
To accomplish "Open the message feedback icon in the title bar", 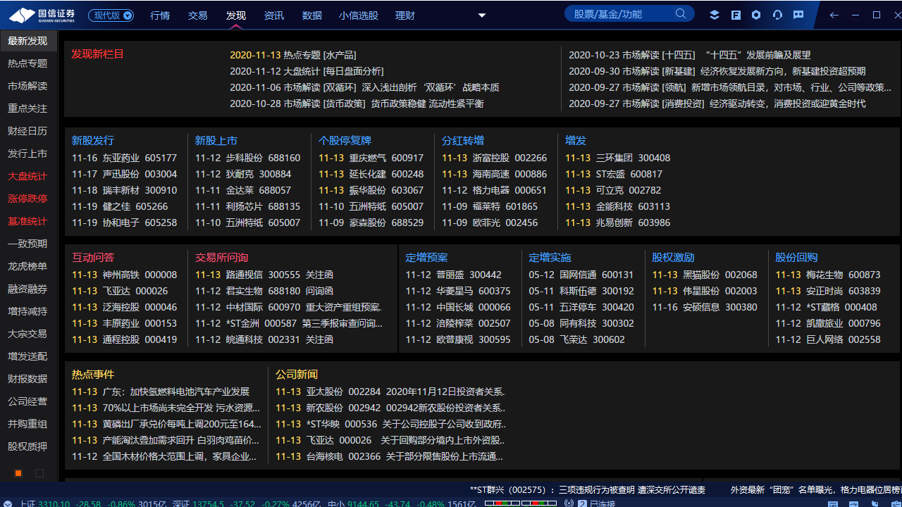I will (798, 15).
